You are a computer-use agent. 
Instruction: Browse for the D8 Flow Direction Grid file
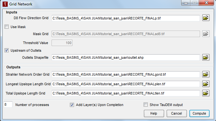[206, 18]
